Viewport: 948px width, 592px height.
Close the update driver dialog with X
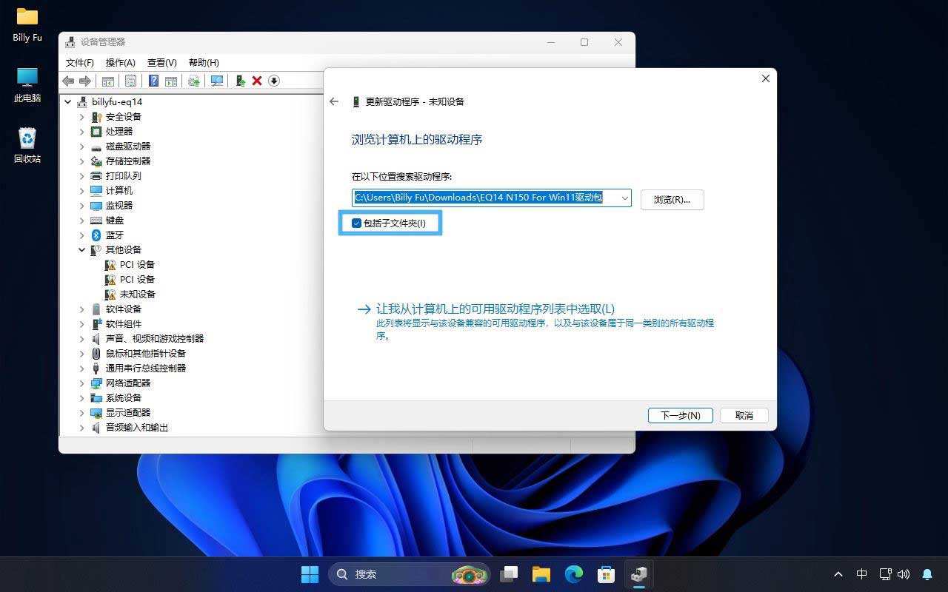766,78
